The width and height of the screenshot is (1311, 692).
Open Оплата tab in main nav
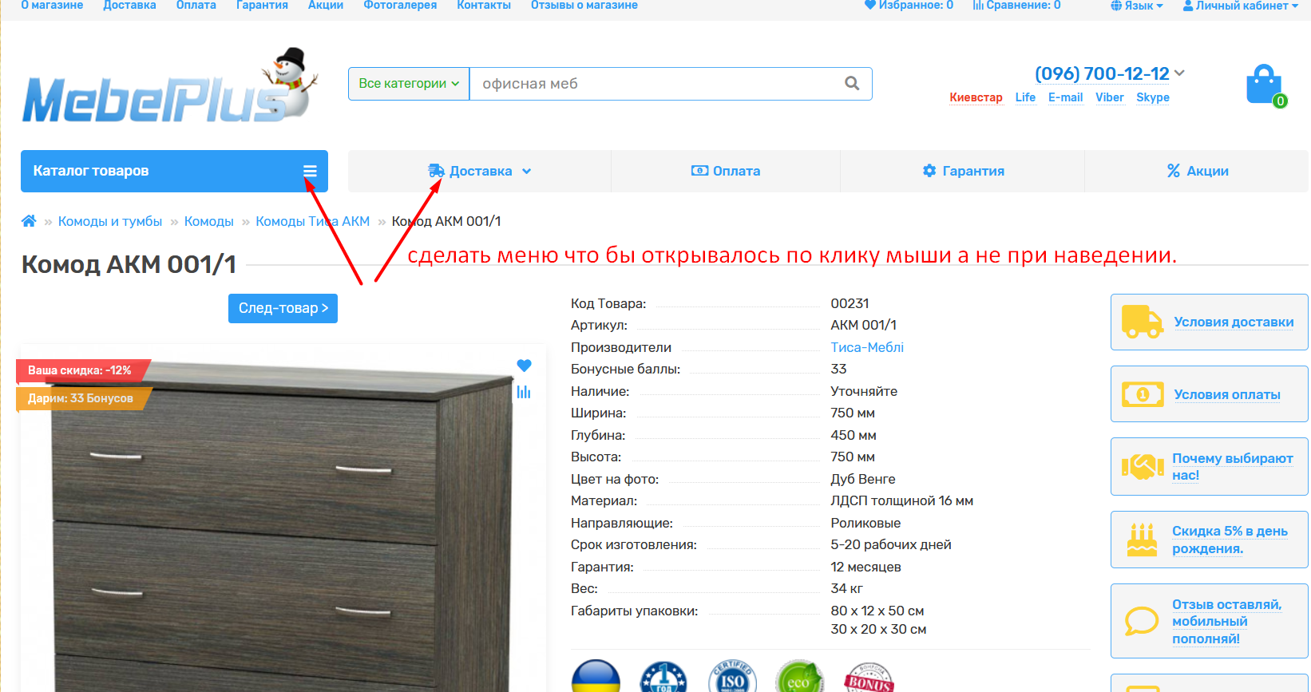pyautogui.click(x=726, y=171)
